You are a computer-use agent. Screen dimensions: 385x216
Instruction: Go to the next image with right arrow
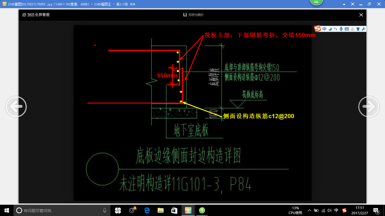pos(369,107)
